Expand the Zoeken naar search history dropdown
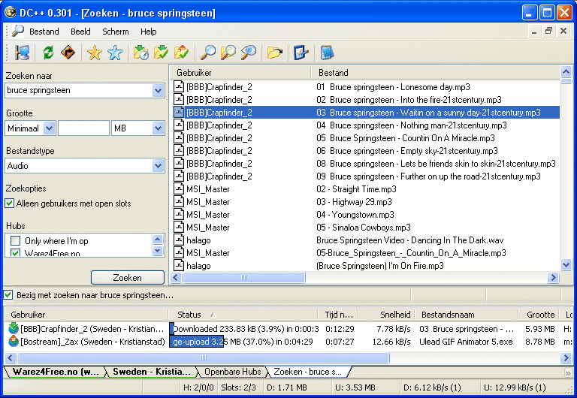The height and width of the screenshot is (398, 577). pyautogui.click(x=159, y=90)
